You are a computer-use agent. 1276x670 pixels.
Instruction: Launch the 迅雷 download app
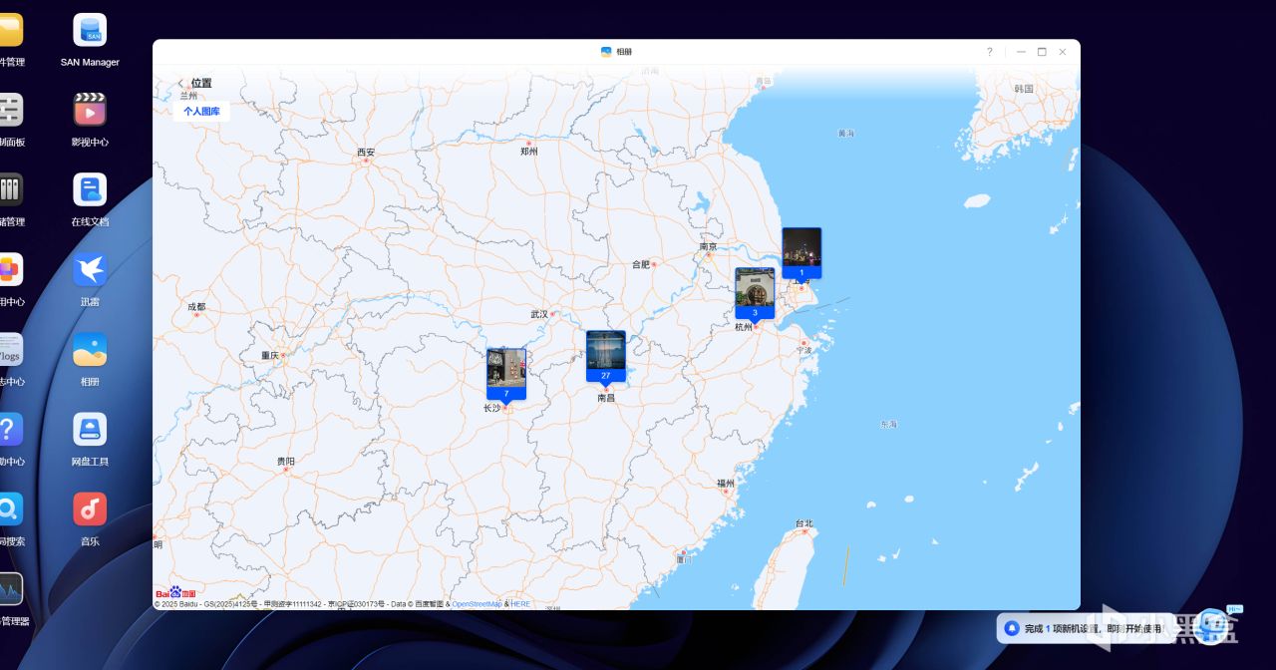90,269
